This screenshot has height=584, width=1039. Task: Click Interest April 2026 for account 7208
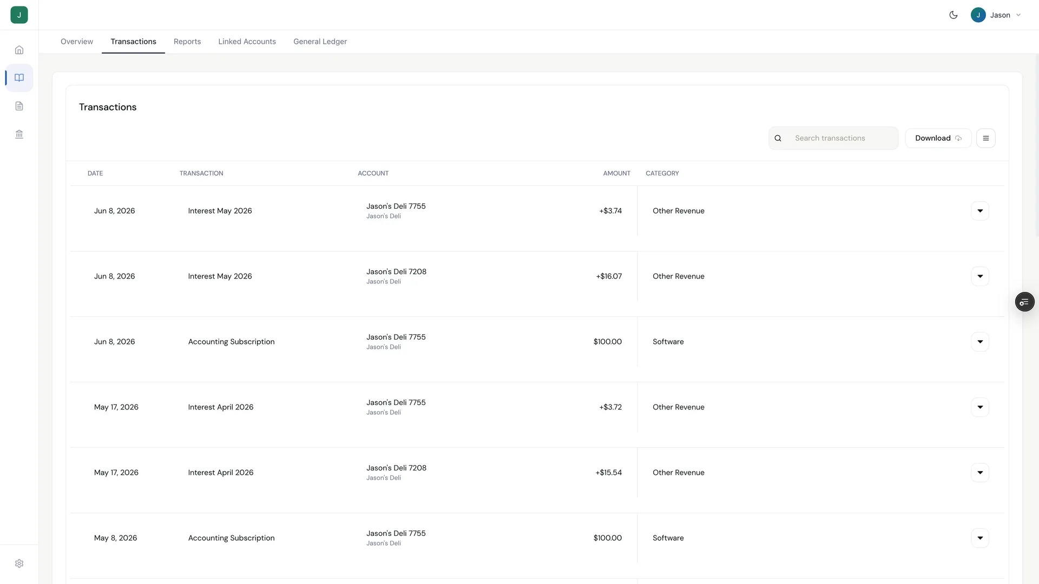(x=220, y=473)
